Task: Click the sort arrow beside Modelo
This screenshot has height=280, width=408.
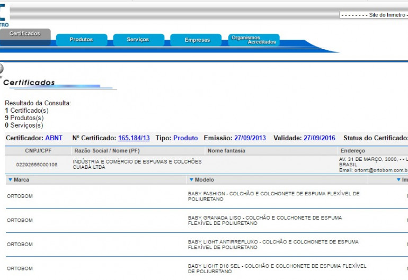Action: [x=191, y=180]
